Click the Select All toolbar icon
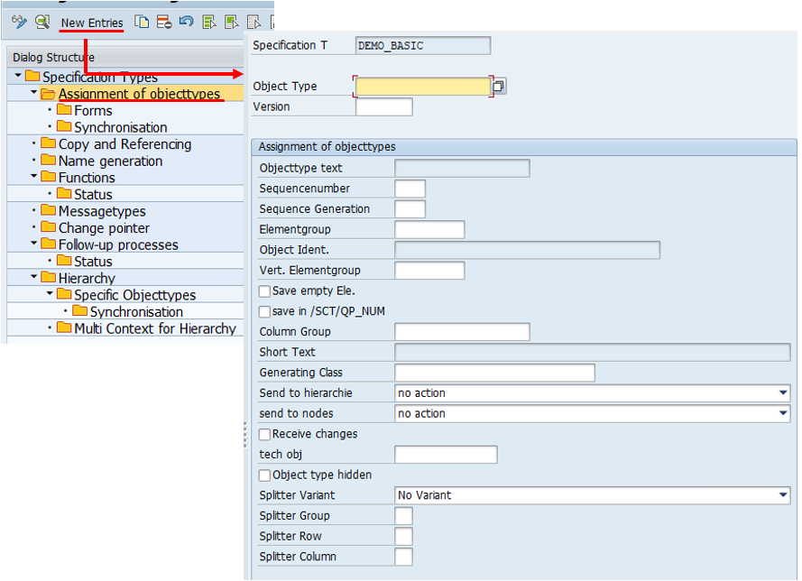 click(x=209, y=22)
